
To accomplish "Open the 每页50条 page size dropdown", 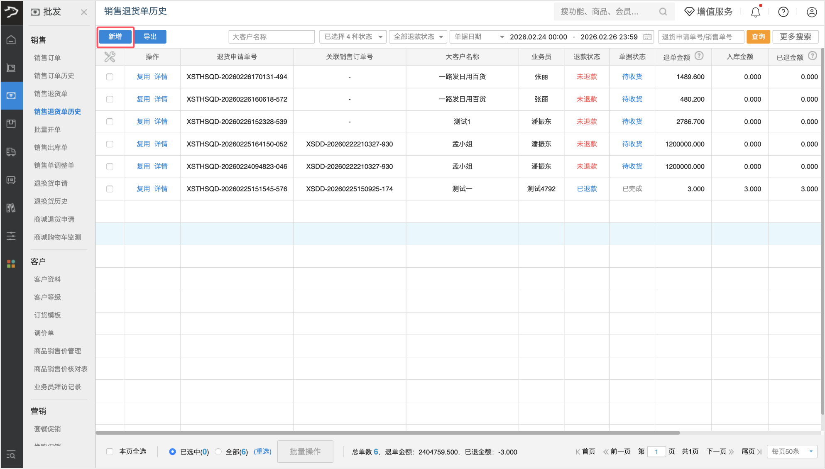I will (x=792, y=452).
